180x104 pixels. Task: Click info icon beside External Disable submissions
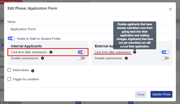tap(126, 58)
